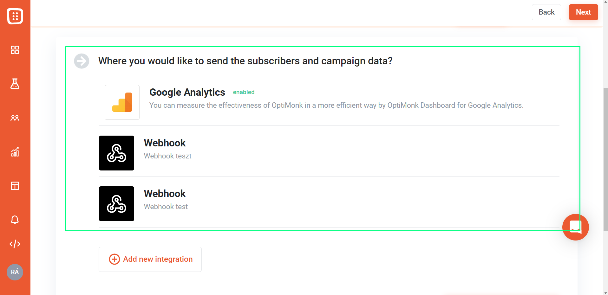Open the experiments flask icon
Screen dimensions: 608x295
tap(15, 84)
